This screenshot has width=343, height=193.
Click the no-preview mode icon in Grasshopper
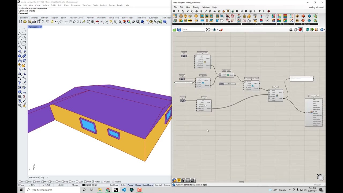[291, 29]
